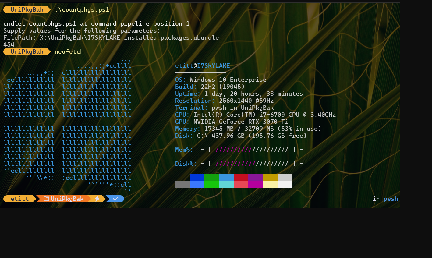Click the Uptime line
The image size is (432, 258).
pyautogui.click(x=239, y=94)
